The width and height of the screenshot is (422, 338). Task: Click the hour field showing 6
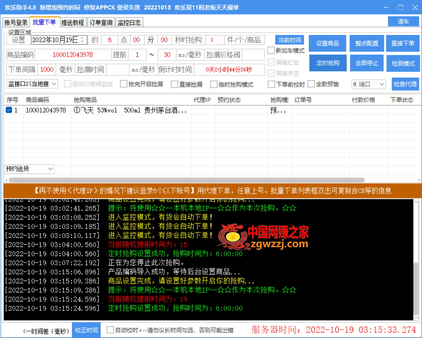click(x=110, y=40)
